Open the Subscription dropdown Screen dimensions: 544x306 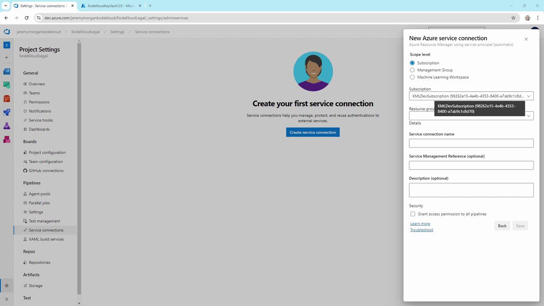(x=471, y=96)
